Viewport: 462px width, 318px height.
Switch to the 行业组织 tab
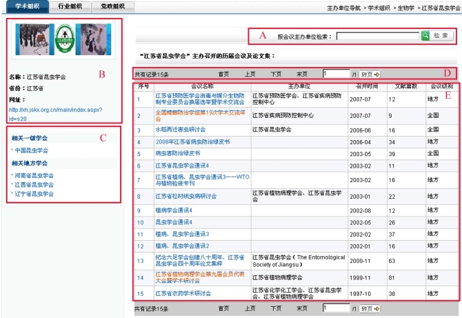(x=70, y=6)
